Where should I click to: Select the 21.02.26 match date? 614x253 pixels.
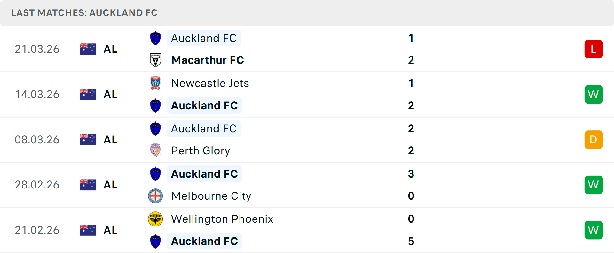[x=37, y=230]
